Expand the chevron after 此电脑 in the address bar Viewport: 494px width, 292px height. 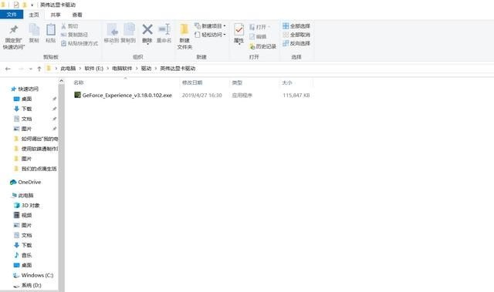[x=80, y=69]
